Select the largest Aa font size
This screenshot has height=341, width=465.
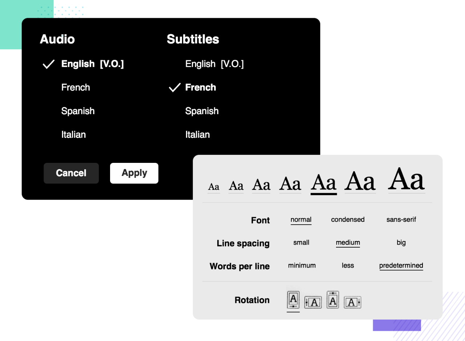(x=407, y=179)
